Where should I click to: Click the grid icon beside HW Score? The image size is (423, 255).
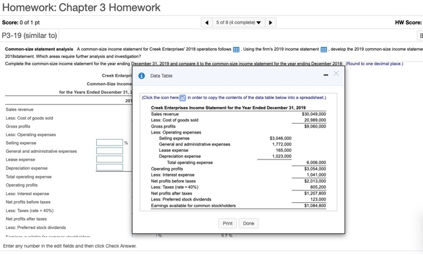pos(421,35)
